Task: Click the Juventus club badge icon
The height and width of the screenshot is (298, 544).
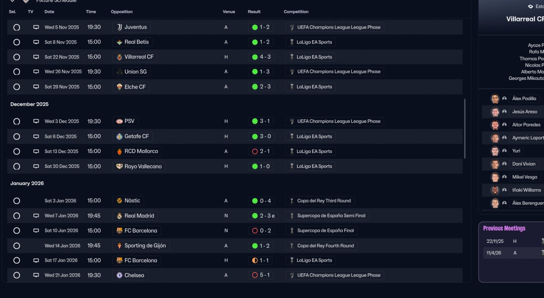Action: click(119, 27)
